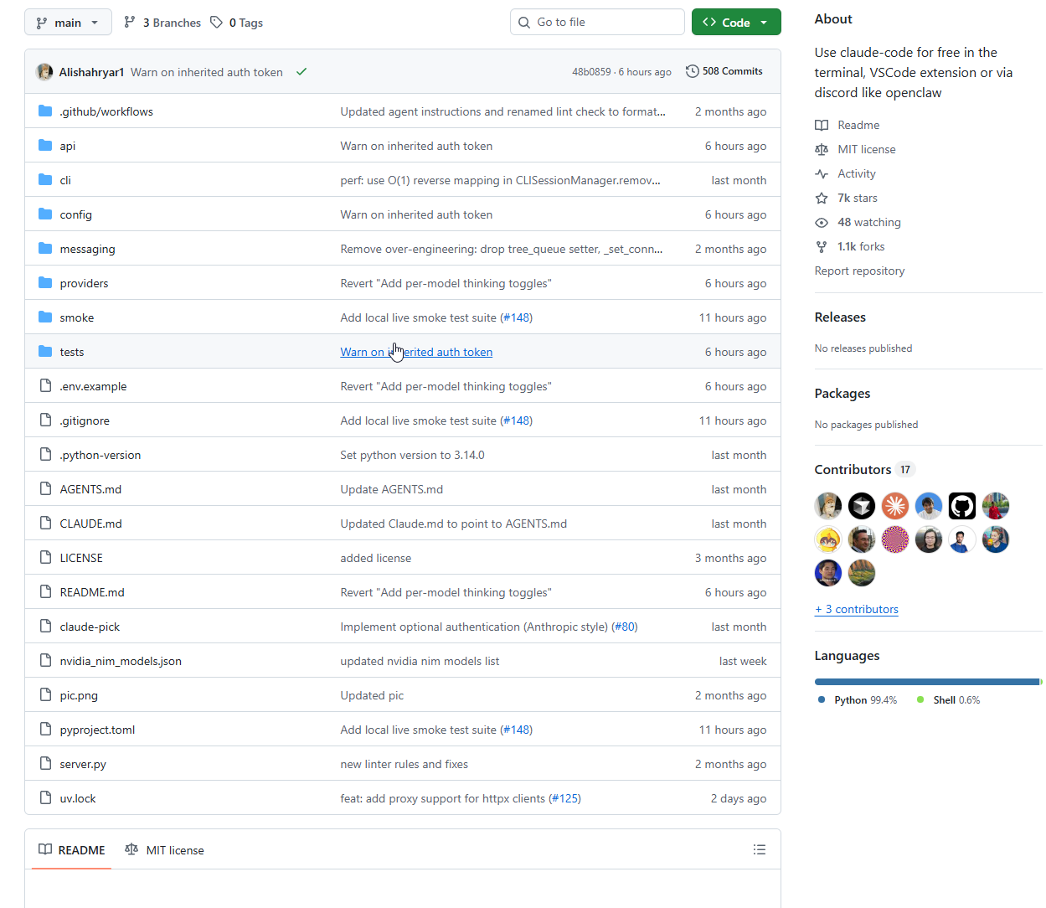This screenshot has width=1046, height=908.
Task: Open pull request #125 link
Action: point(565,798)
